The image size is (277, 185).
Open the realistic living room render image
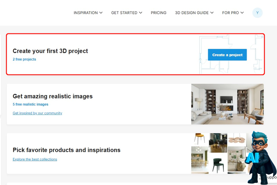227,104
